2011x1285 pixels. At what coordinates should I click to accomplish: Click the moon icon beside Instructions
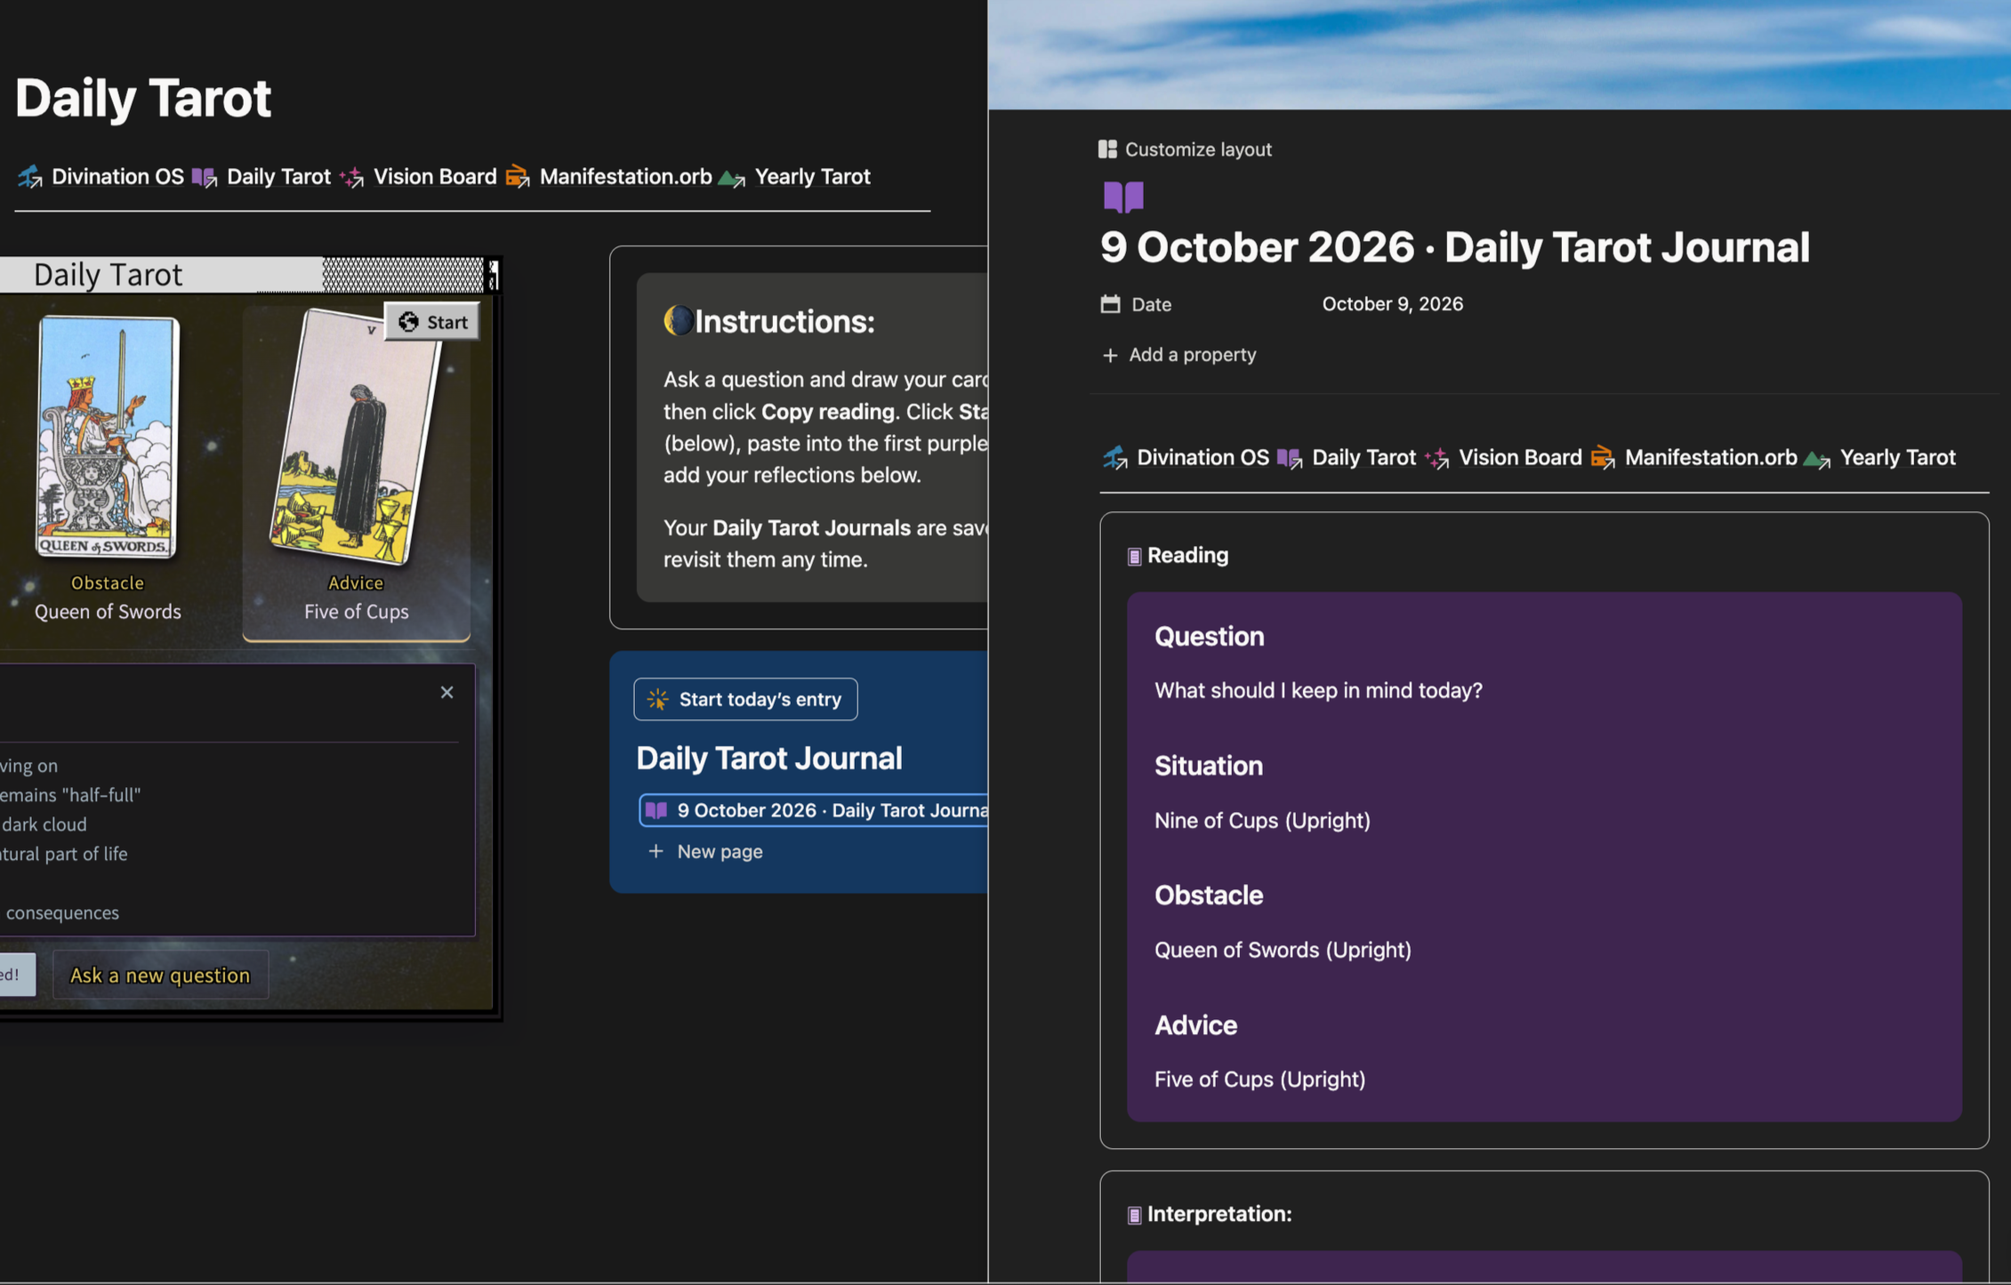(x=678, y=320)
